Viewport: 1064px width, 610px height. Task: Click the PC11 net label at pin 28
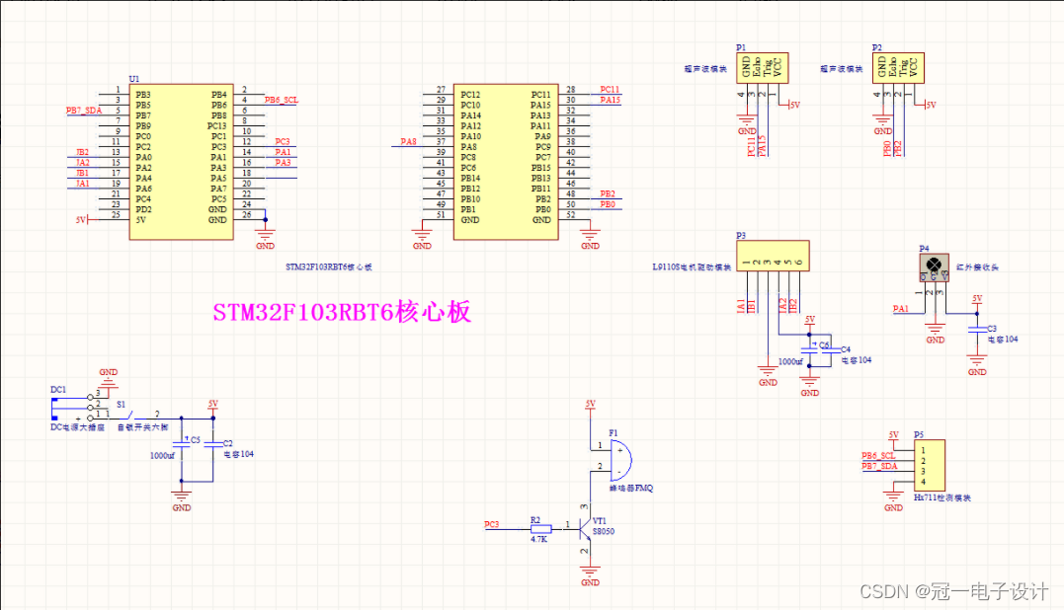point(610,90)
